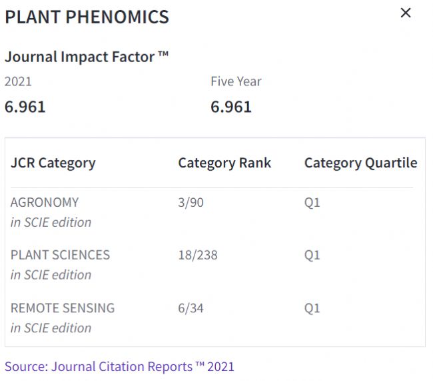Viewport: 433px width, 381px height.
Task: Select the AGRONOMY category row
Action: tap(45, 202)
